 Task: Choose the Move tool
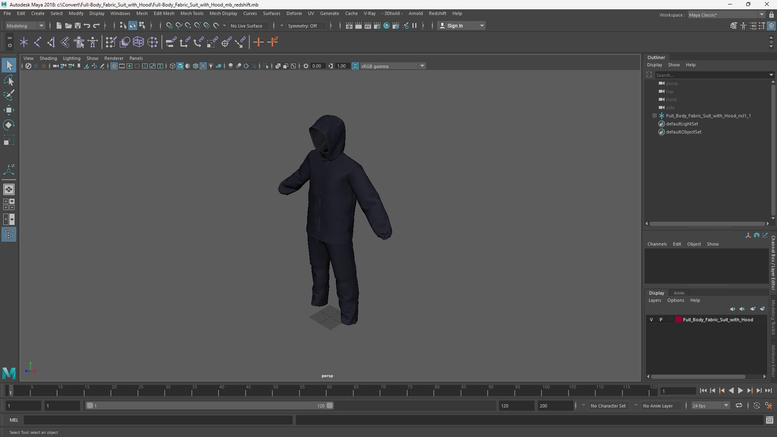click(9, 110)
